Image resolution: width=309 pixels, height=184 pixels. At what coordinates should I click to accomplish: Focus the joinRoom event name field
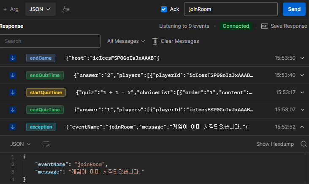231,9
